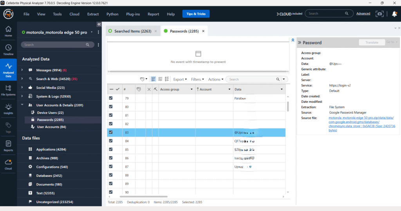Open the Filters dropdown

coord(197,79)
